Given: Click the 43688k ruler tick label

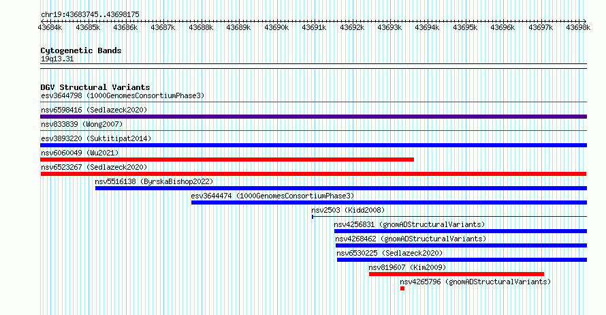Looking at the screenshot, I should click(x=201, y=27).
